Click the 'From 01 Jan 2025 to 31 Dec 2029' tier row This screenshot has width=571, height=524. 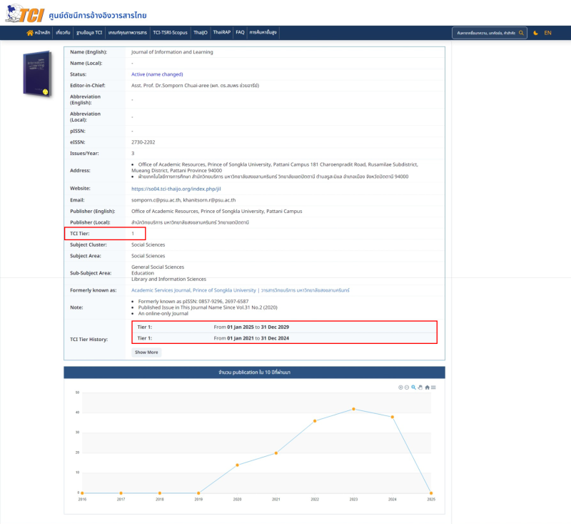(284, 327)
